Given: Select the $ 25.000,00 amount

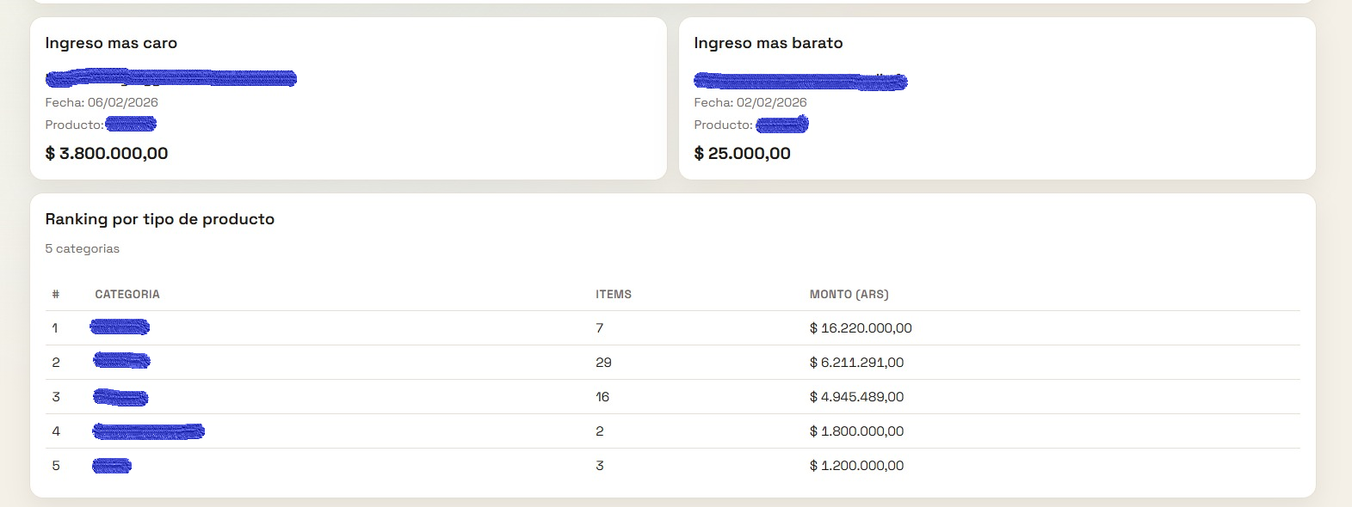Looking at the screenshot, I should pyautogui.click(x=744, y=154).
